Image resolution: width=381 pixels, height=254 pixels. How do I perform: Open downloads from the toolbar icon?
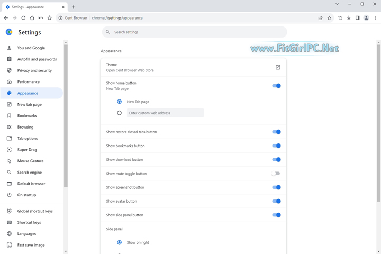click(x=349, y=17)
